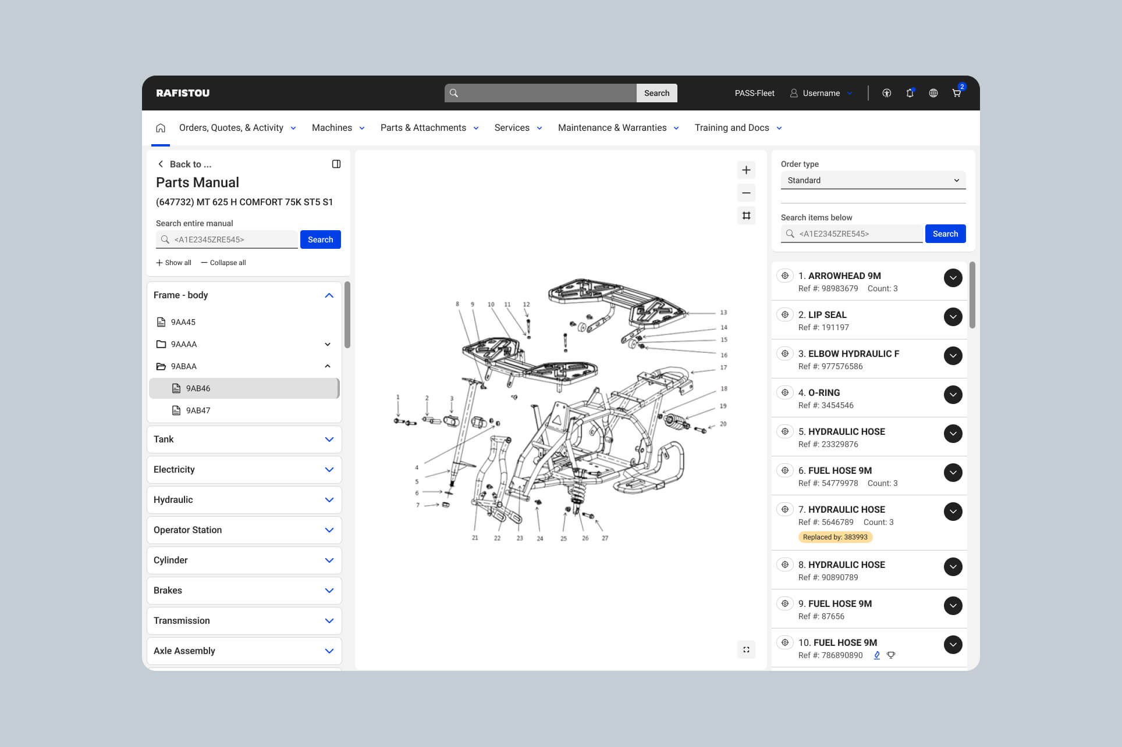Image resolution: width=1122 pixels, height=747 pixels.
Task: Click Show all link
Action: click(173, 263)
